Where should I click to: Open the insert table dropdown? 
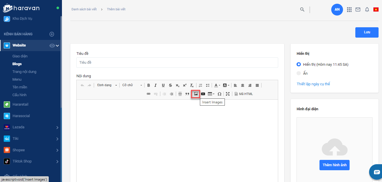coord(211,94)
